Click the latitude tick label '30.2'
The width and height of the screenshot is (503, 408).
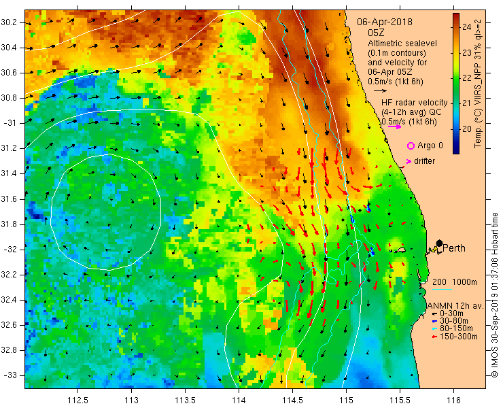coord(8,22)
